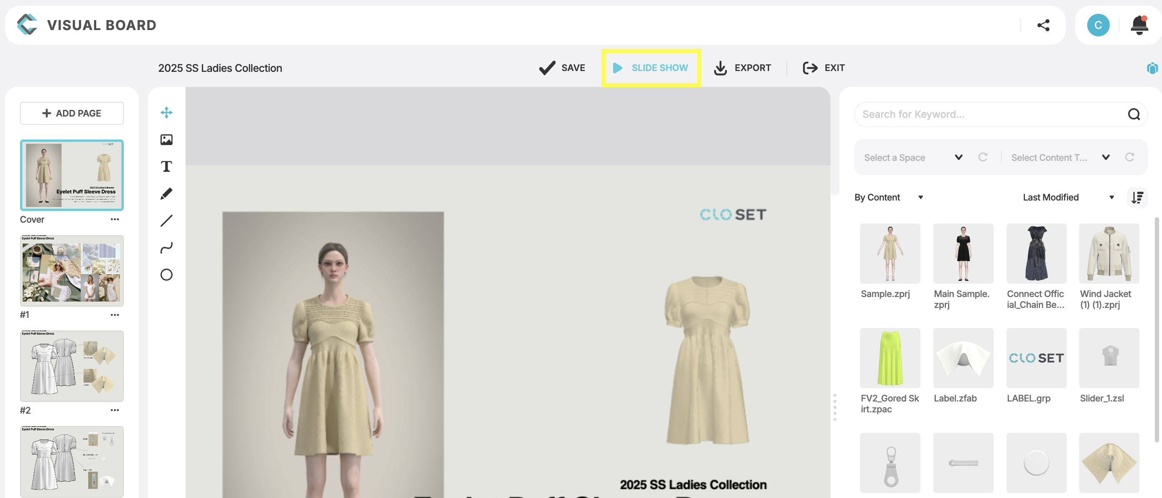Image resolution: width=1162 pixels, height=498 pixels.
Task: Click the panel divider drag handle dots
Action: click(x=835, y=407)
